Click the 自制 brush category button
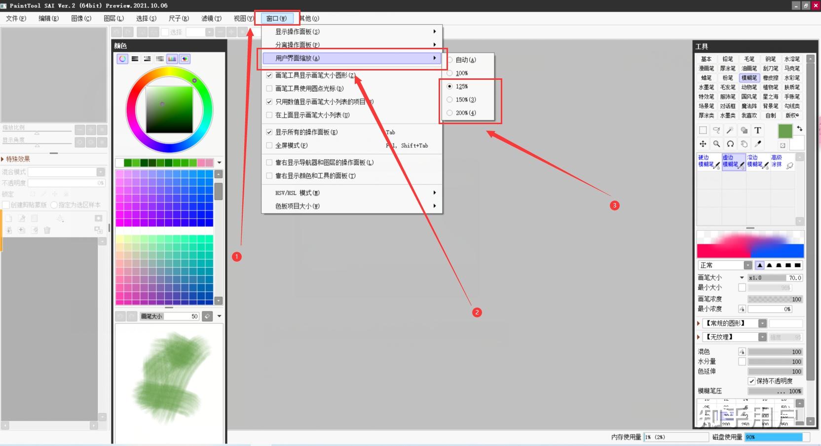This screenshot has width=821, height=446. click(x=770, y=115)
